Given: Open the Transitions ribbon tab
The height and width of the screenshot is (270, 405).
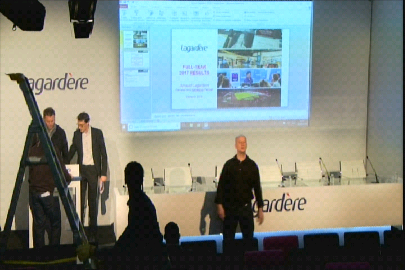Looking at the screenshot, I should pos(168,7).
